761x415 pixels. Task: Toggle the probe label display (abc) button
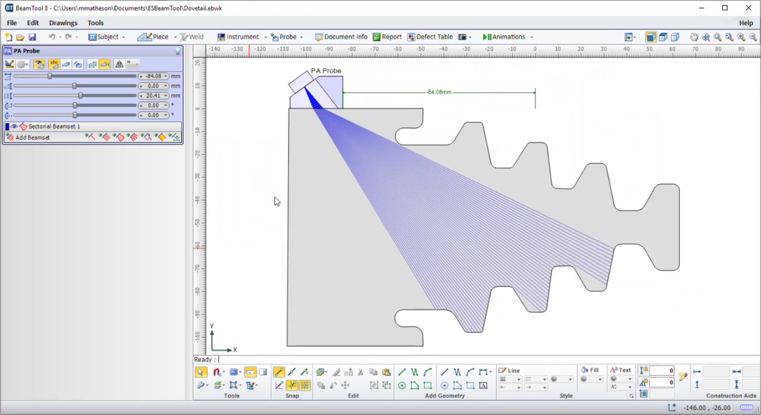54,64
